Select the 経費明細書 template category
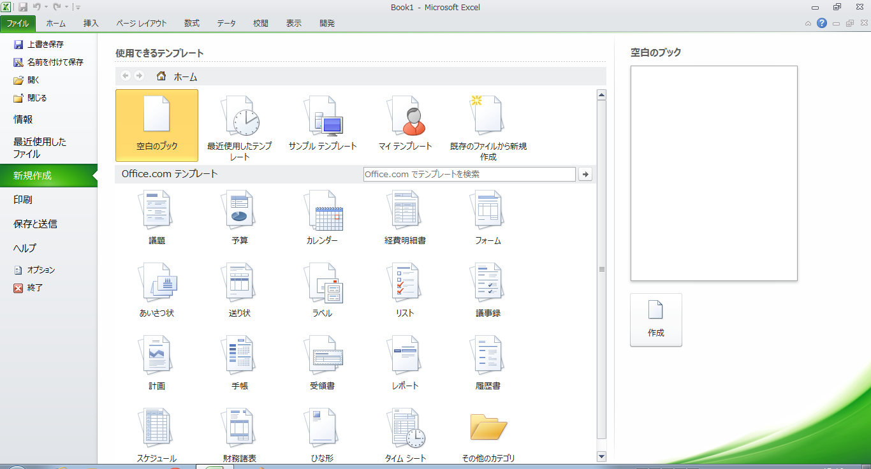 (406, 212)
